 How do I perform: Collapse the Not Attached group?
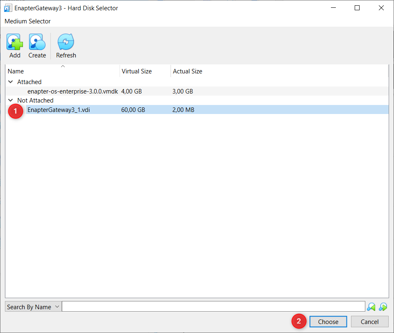[x=10, y=100]
